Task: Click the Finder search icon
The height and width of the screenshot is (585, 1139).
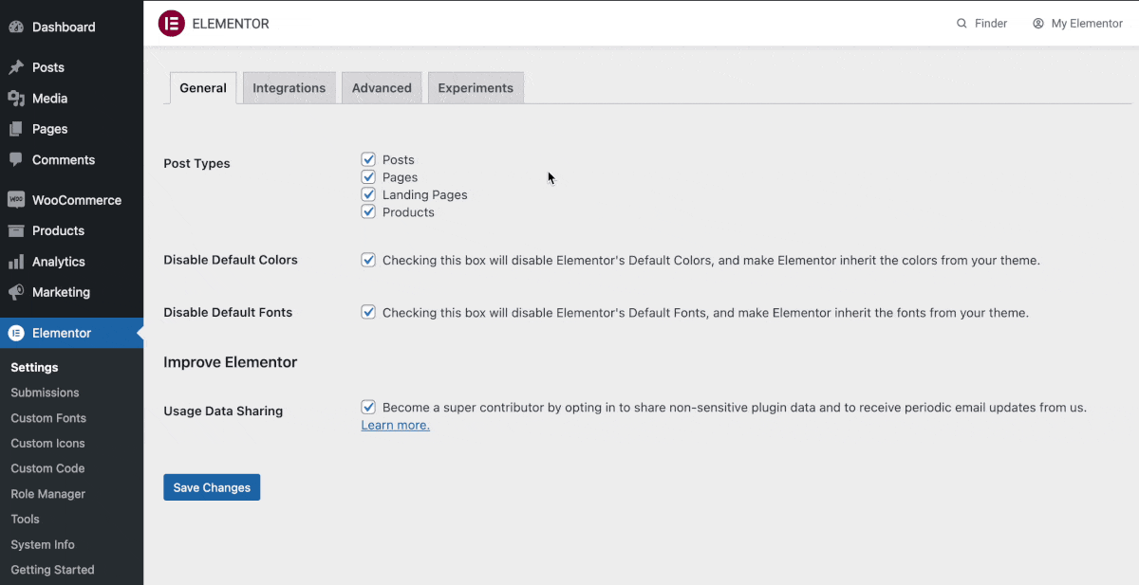Action: [962, 24]
